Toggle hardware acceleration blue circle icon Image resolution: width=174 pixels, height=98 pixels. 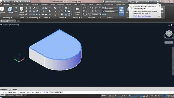pos(165,96)
